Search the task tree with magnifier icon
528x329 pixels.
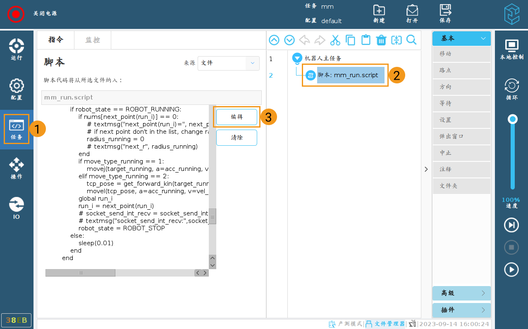coord(411,40)
